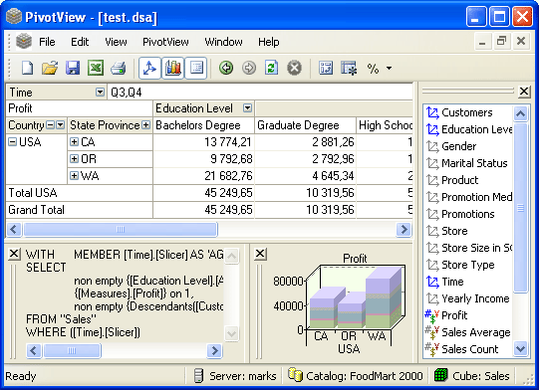Screen dimensions: 539x390
Task: Go back with green arrow icon
Action: 226,68
